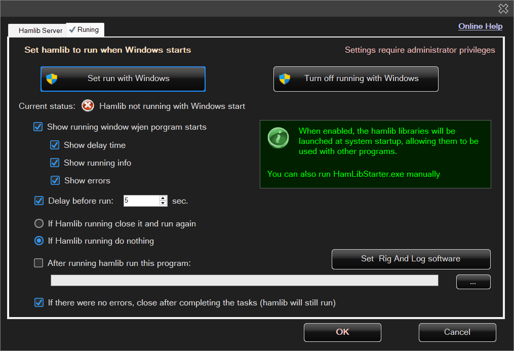Toggle Show running window checkbox

click(x=38, y=127)
